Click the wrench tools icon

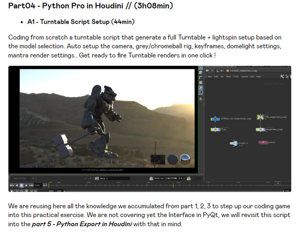click(x=282, y=76)
